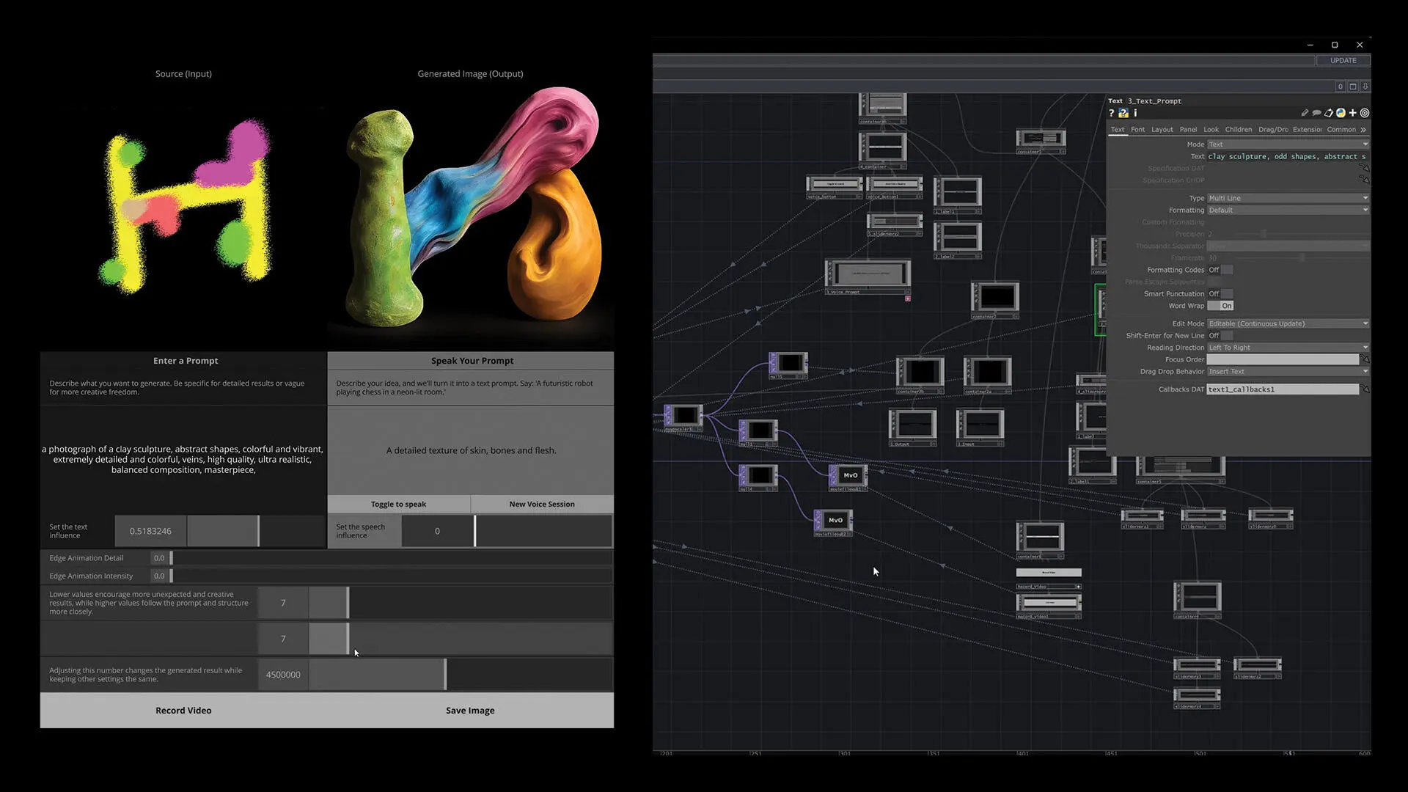This screenshot has height=792, width=1408.
Task: Click the plus icon to customize parameters
Action: [x=1352, y=113]
